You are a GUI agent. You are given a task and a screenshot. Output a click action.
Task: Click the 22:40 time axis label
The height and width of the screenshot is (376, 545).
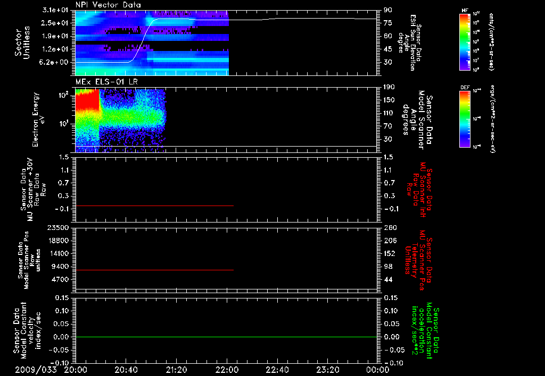coord(277,370)
